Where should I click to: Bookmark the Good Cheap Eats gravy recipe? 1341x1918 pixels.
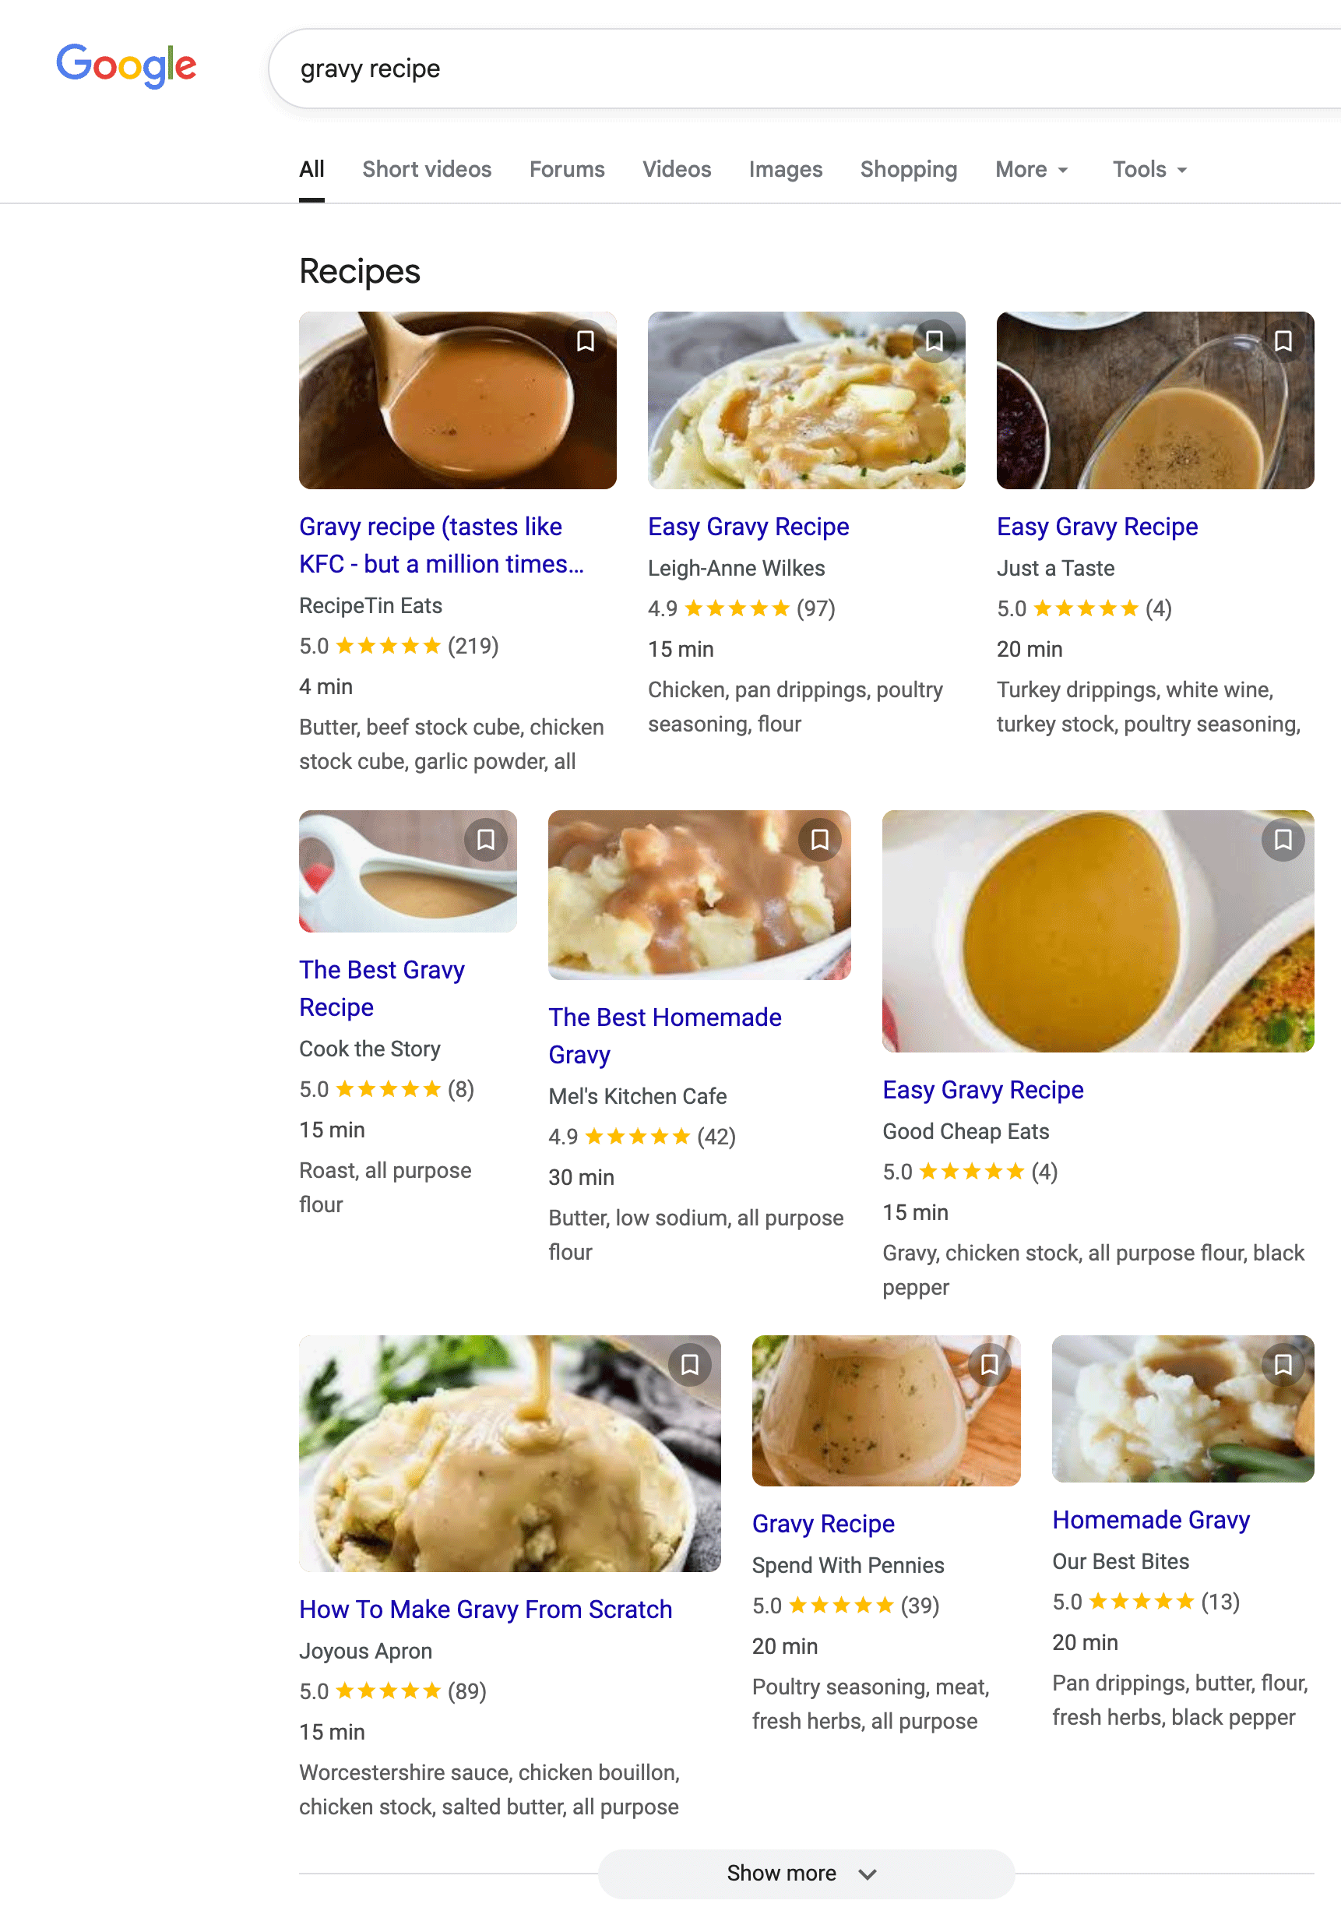(1283, 839)
